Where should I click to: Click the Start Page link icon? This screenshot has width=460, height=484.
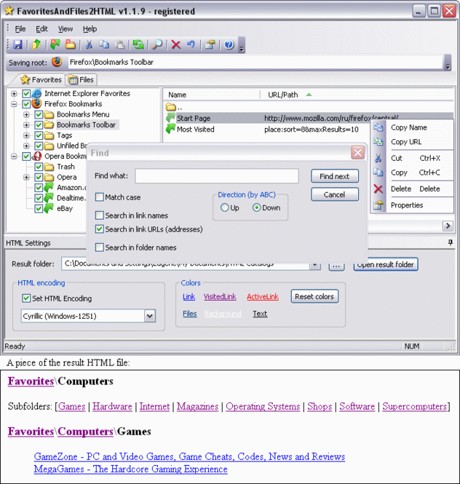tap(170, 118)
